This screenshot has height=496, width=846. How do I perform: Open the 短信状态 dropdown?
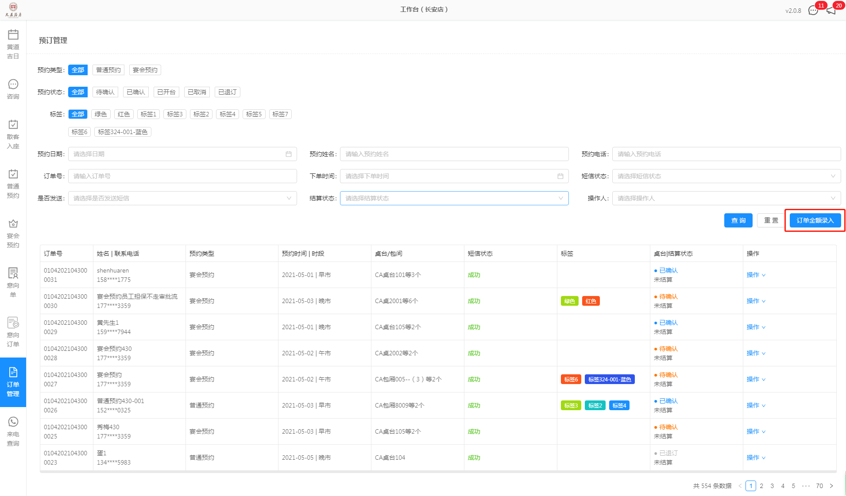[726, 176]
